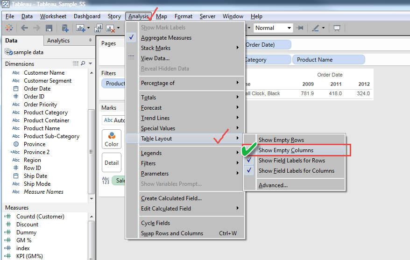Click the Abc icon next to Customer Name
This screenshot has width=410, height=260.
click(16, 73)
